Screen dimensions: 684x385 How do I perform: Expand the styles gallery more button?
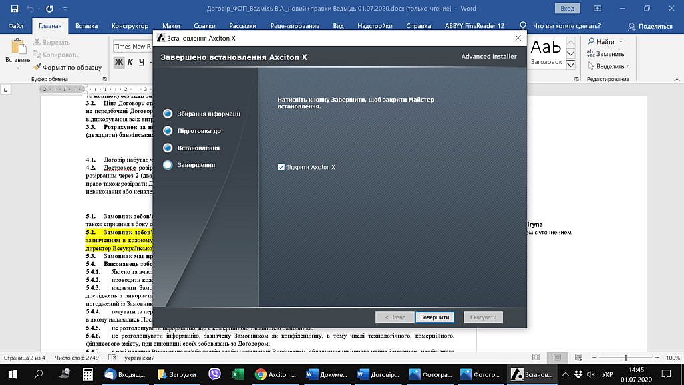pyautogui.click(x=571, y=64)
